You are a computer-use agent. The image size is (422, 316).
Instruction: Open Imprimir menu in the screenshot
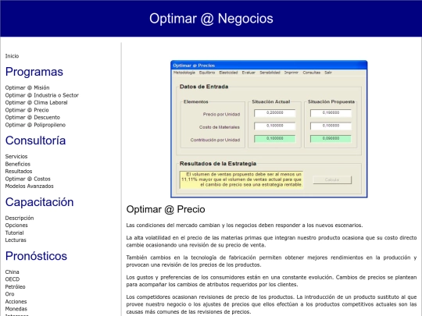[x=291, y=73]
